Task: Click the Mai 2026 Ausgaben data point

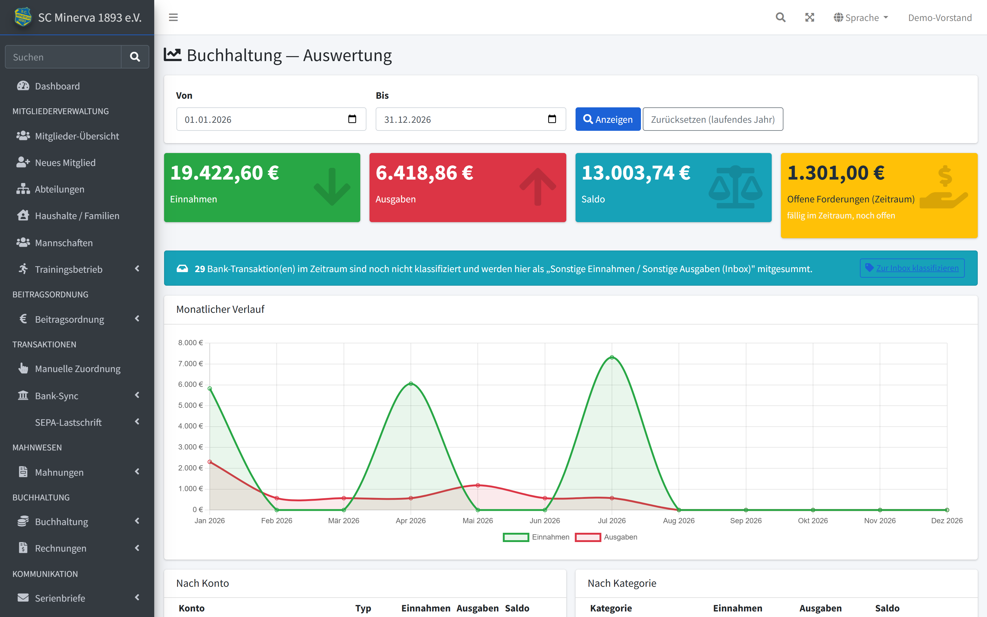Action: pos(477,485)
